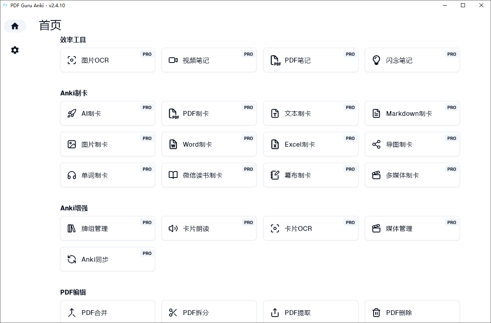The width and height of the screenshot is (491, 323).
Task: Open 闪念笔记 quick notes
Action: 412,60
